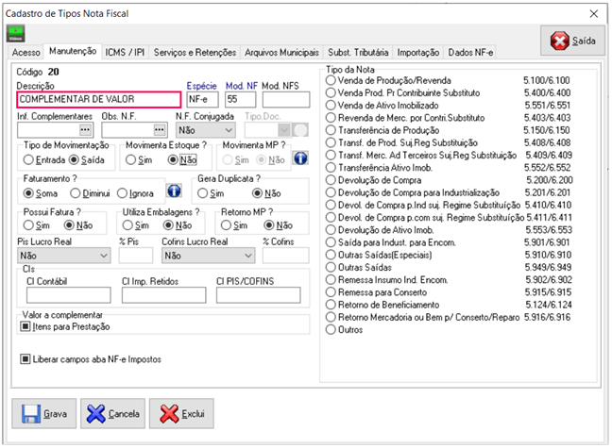Click the info icon beside Faturamento options
This screenshot has height=448, width=612.
pos(173,191)
